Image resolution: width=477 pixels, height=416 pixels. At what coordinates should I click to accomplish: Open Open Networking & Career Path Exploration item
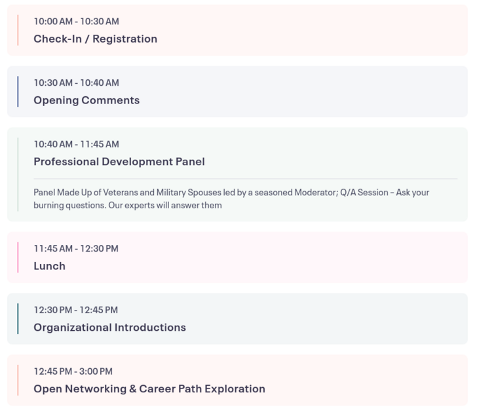click(237, 380)
